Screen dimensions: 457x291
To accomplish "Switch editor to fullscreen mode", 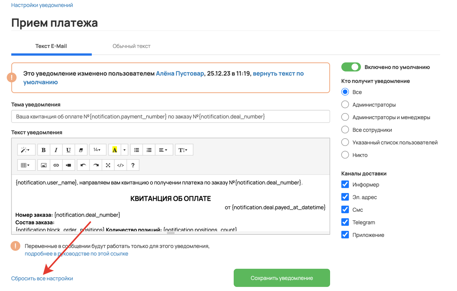I will 108,165.
